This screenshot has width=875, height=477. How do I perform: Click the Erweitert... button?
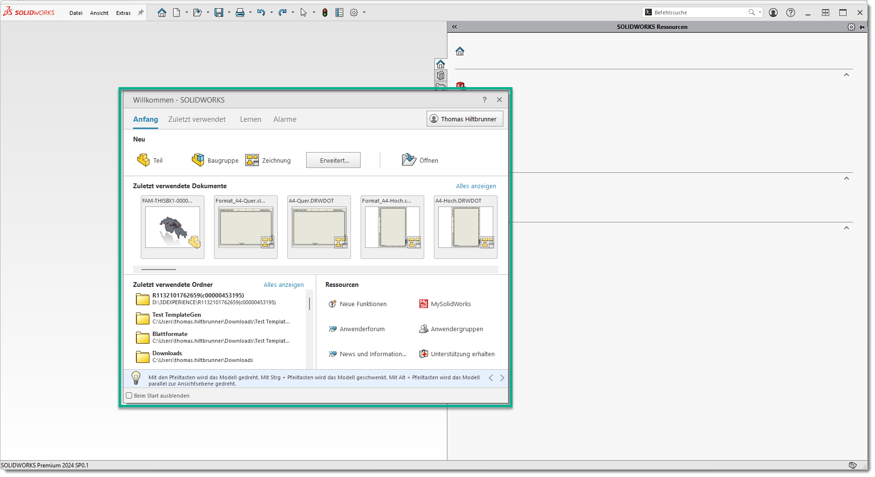pyautogui.click(x=334, y=160)
